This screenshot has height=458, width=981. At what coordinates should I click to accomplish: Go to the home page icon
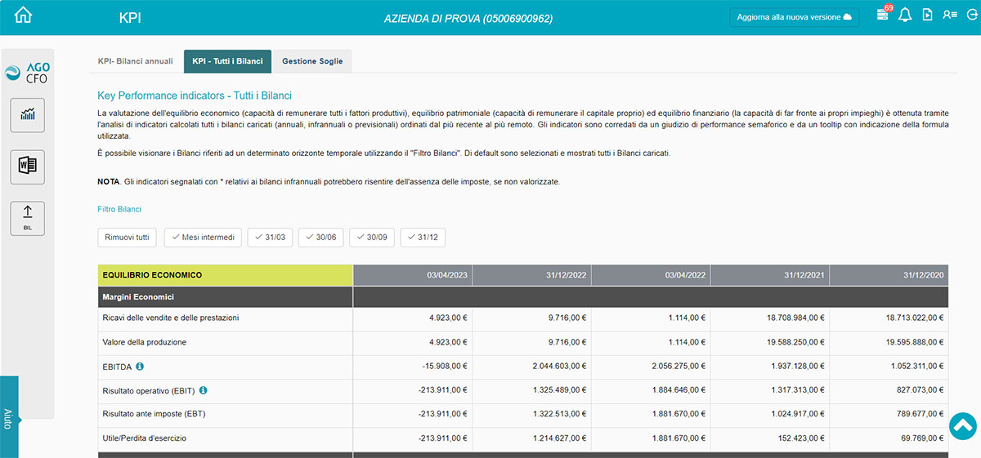(24, 16)
